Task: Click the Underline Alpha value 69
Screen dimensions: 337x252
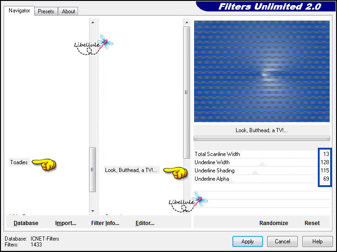Action: pos(326,179)
